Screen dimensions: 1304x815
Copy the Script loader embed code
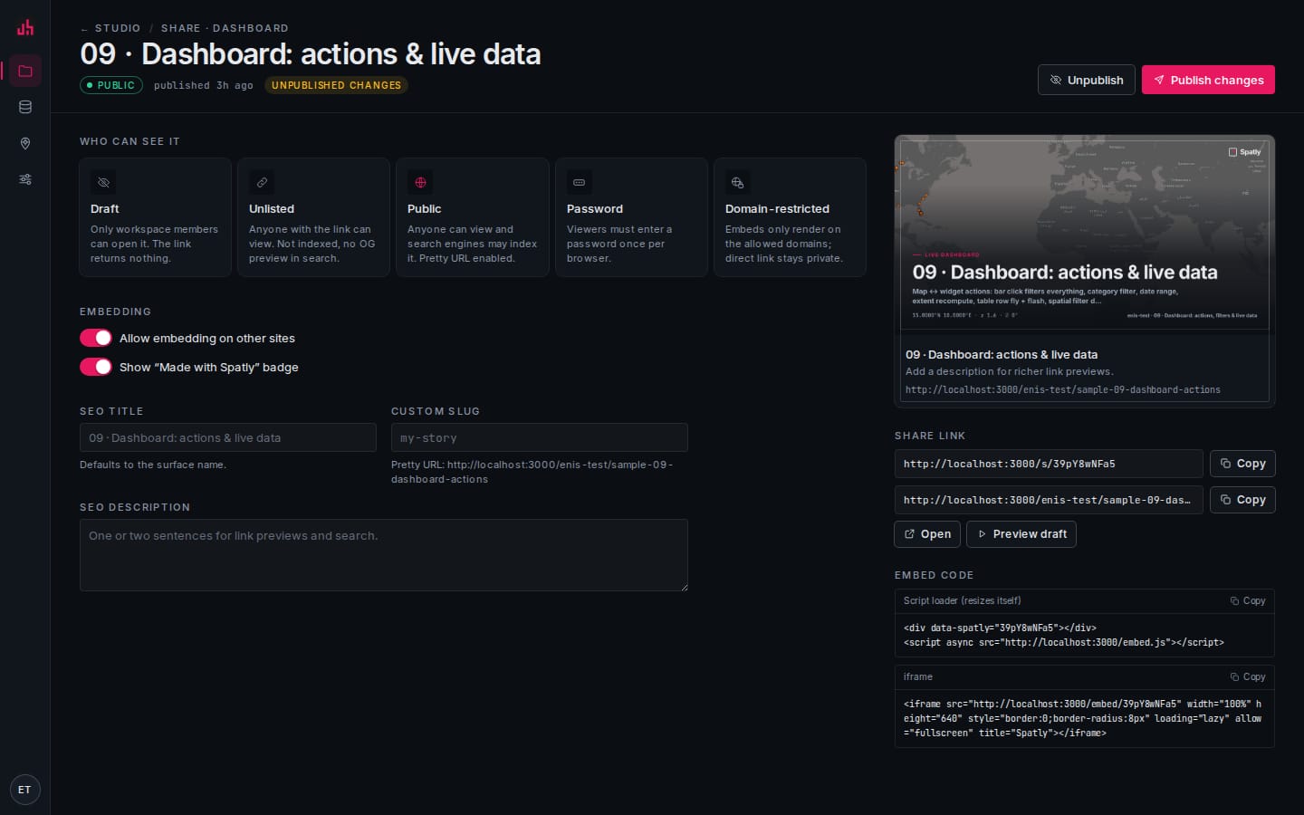click(x=1248, y=601)
